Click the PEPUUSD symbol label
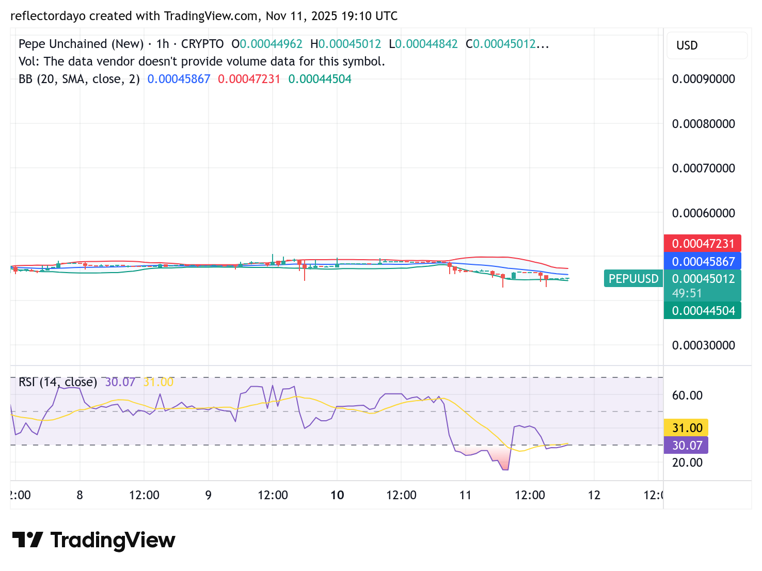 (633, 279)
